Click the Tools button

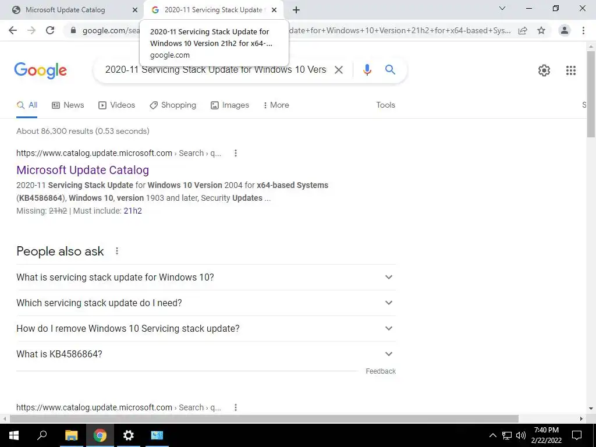(x=385, y=105)
